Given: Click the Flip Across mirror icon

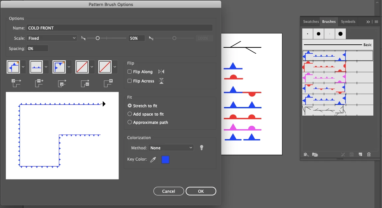Looking at the screenshot, I should tap(161, 81).
